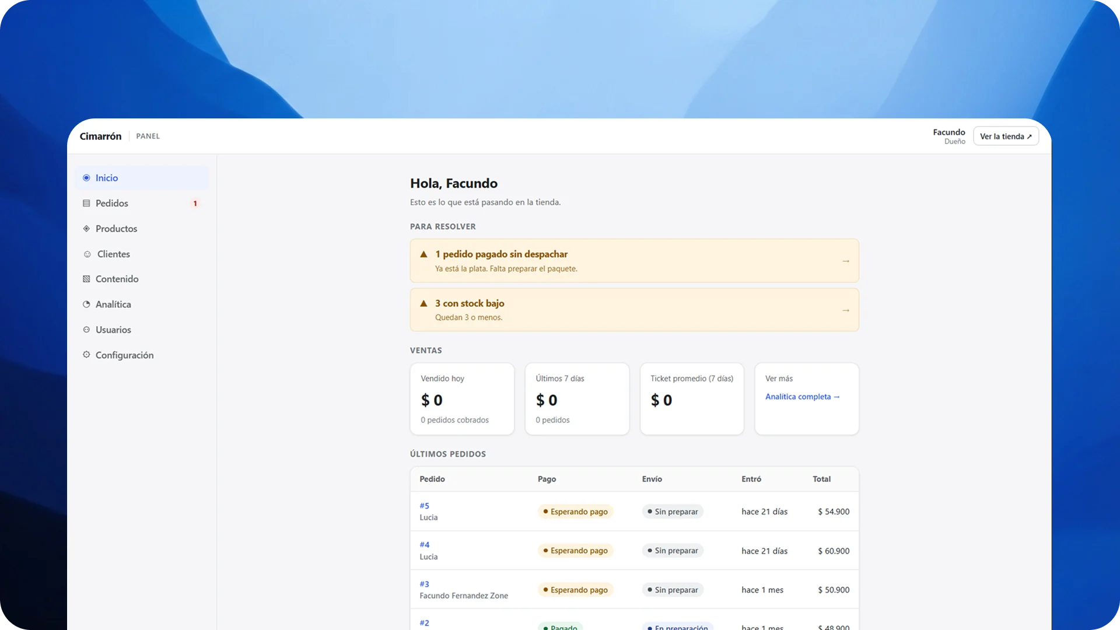Switch to the Analítica page

coord(141,304)
